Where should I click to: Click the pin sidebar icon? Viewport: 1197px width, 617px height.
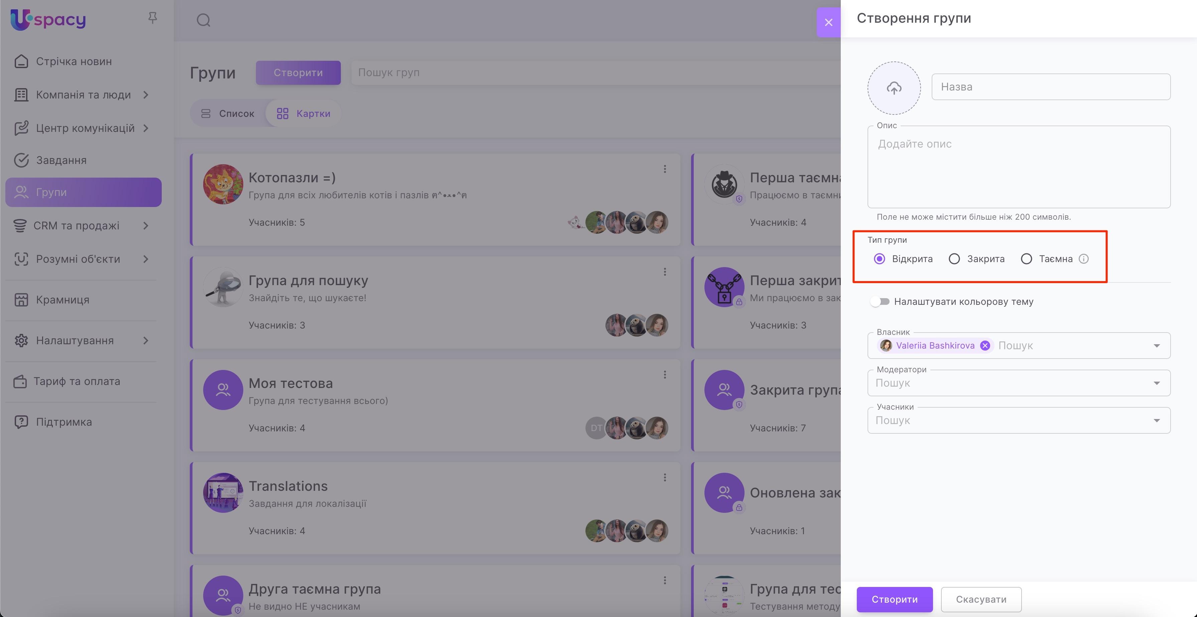click(152, 18)
